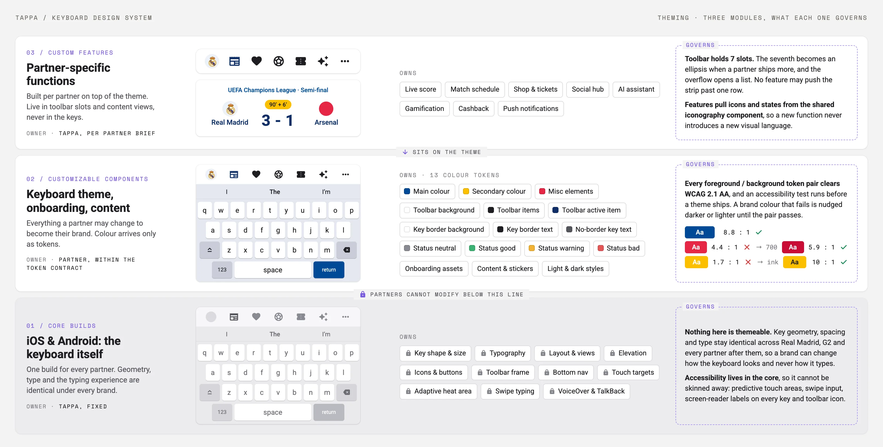Tap the backspace key on the themed keyboard
The height and width of the screenshot is (447, 883).
pyautogui.click(x=347, y=250)
